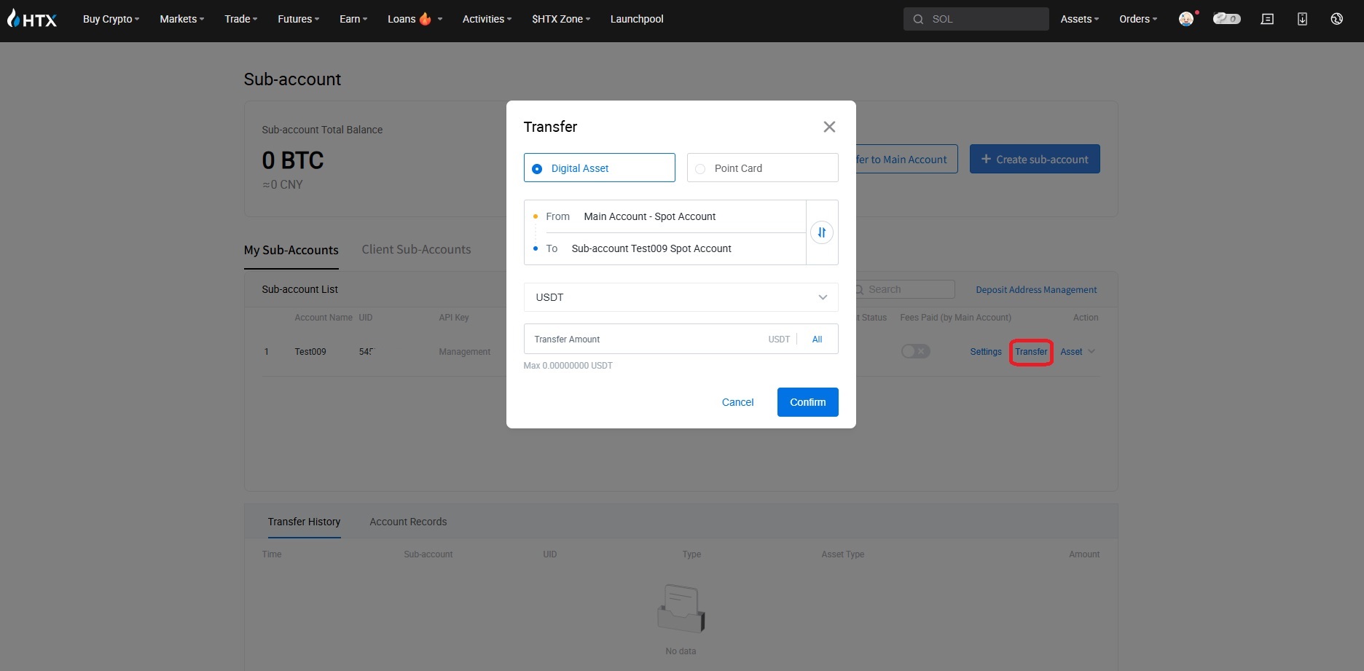Open the Assets dropdown menu

tap(1079, 19)
